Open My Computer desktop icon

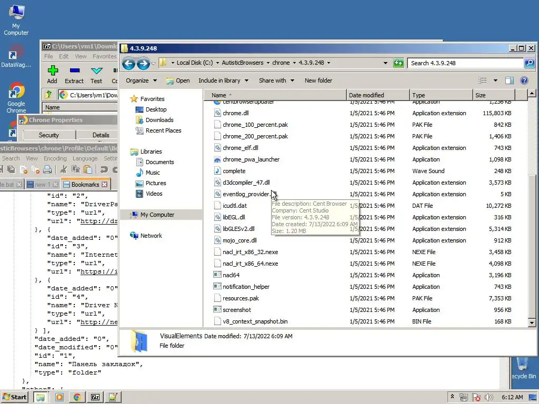(x=16, y=20)
